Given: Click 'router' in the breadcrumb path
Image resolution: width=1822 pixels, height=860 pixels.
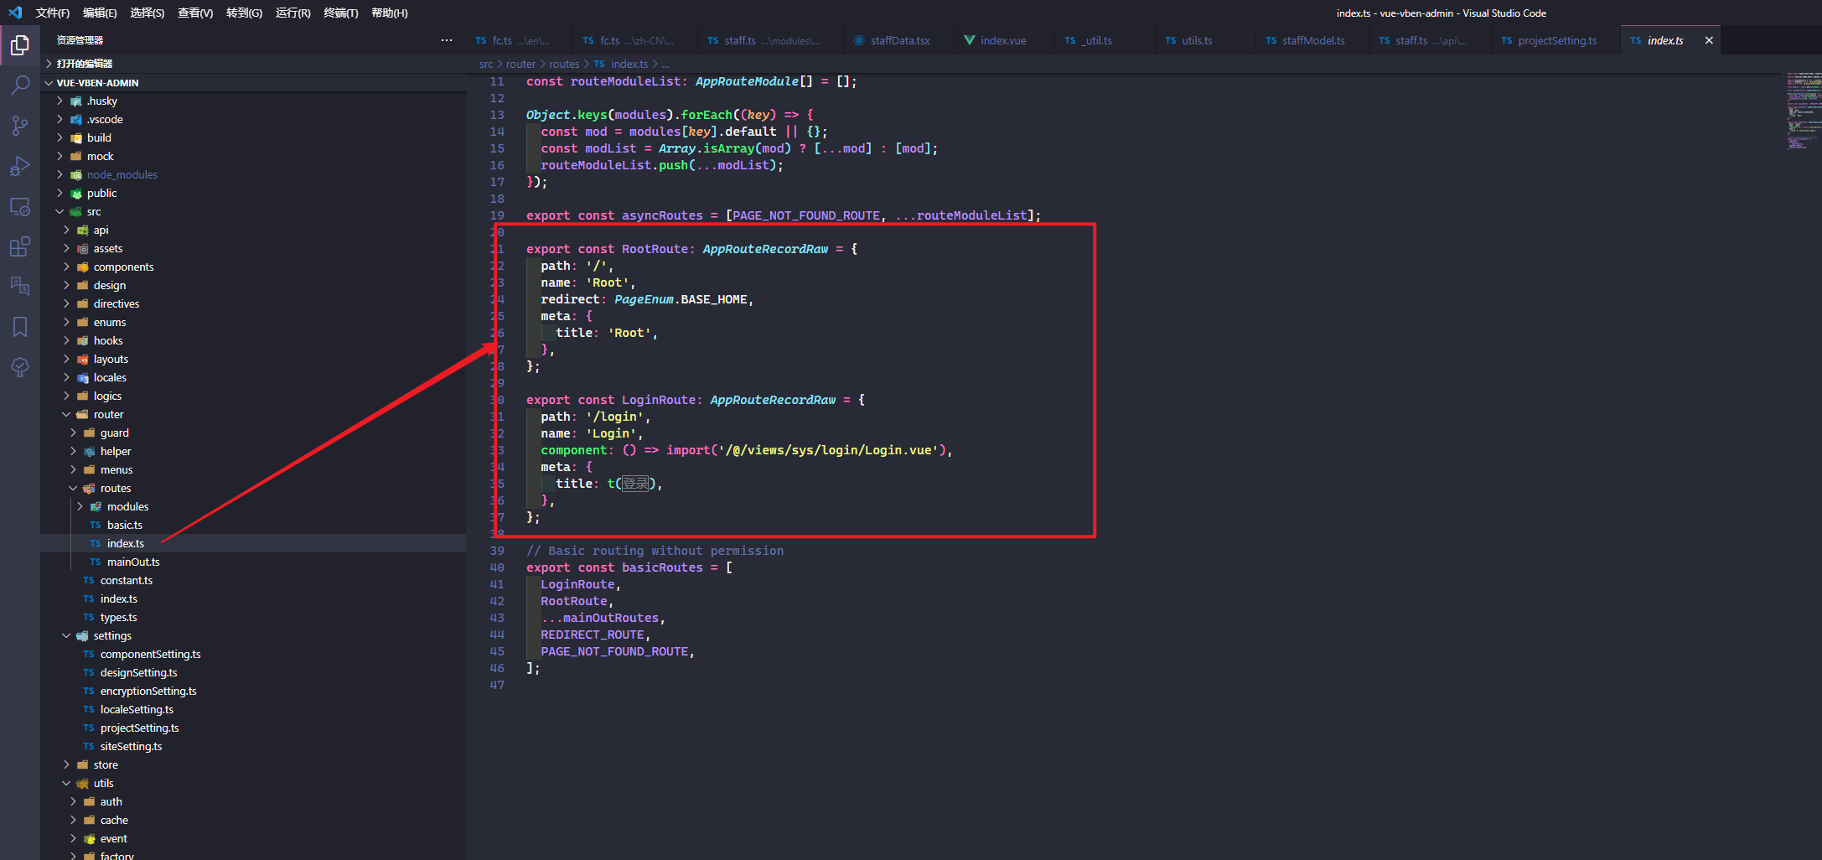Looking at the screenshot, I should (x=520, y=64).
